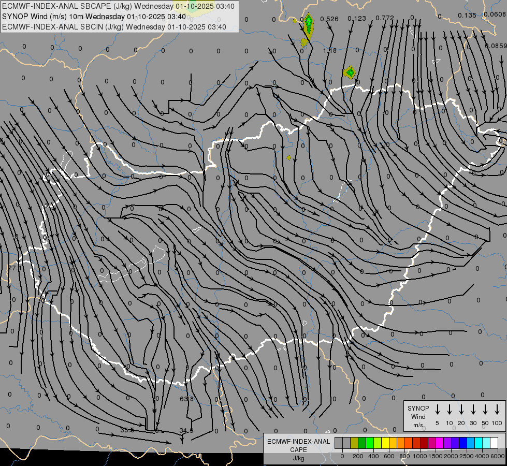This screenshot has width=507, height=466.
Task: Select the yellow swatch just before 600
Action: (385, 443)
